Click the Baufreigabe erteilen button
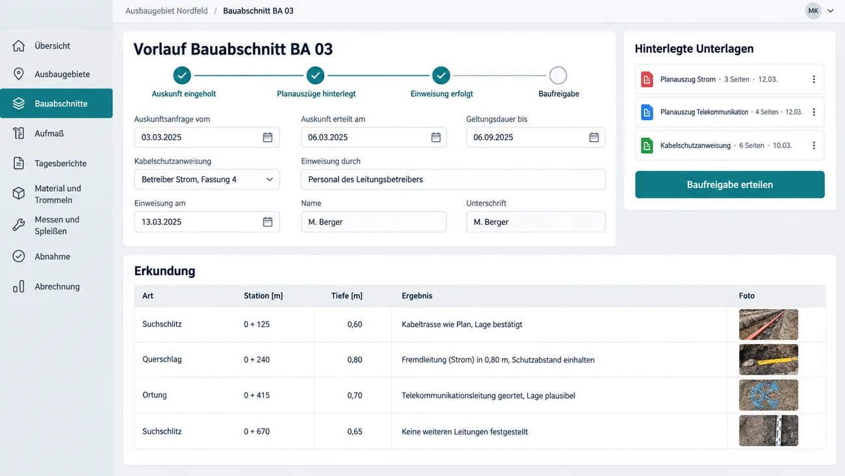This screenshot has height=476, width=845. (x=730, y=185)
